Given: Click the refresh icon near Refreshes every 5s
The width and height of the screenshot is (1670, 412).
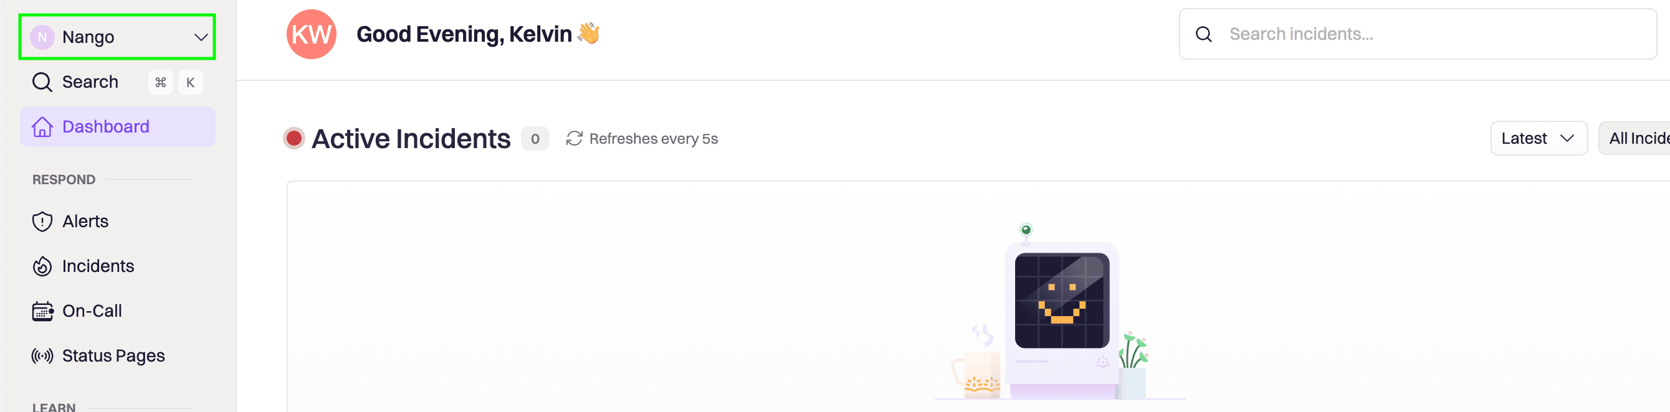Looking at the screenshot, I should (574, 139).
